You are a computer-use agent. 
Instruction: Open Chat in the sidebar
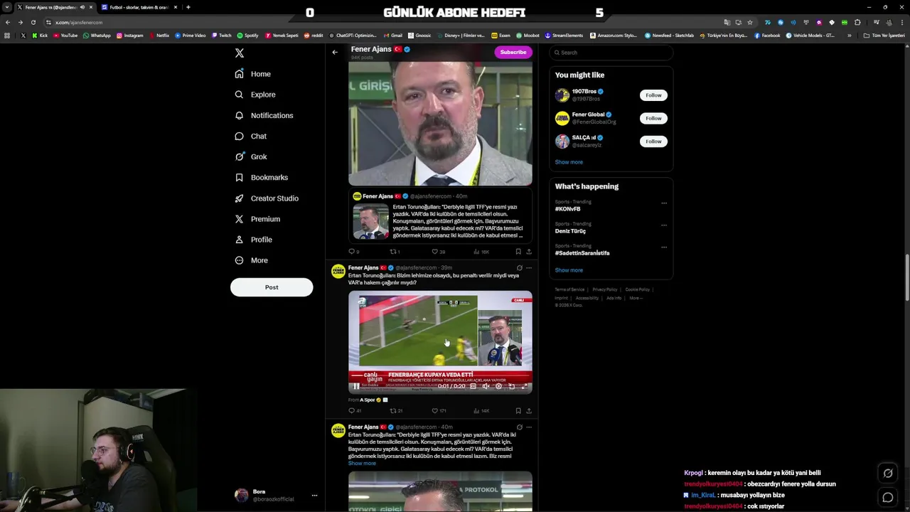pos(251,136)
